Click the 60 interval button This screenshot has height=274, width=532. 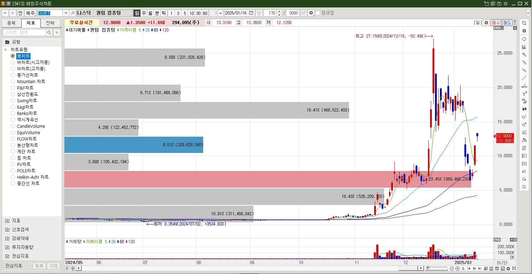pyautogui.click(x=205, y=13)
